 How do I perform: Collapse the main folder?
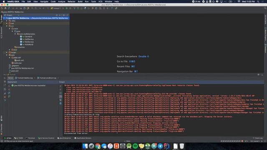coord(10,29)
